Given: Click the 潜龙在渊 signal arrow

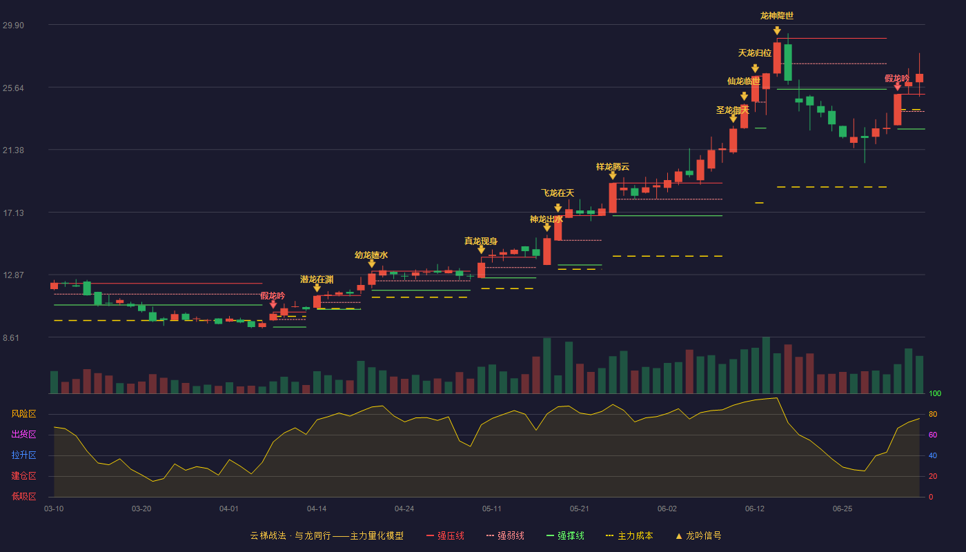Looking at the screenshot, I should (x=317, y=288).
